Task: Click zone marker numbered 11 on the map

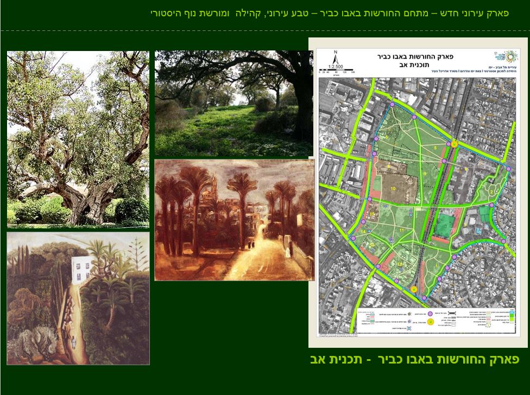Action: click(402, 230)
